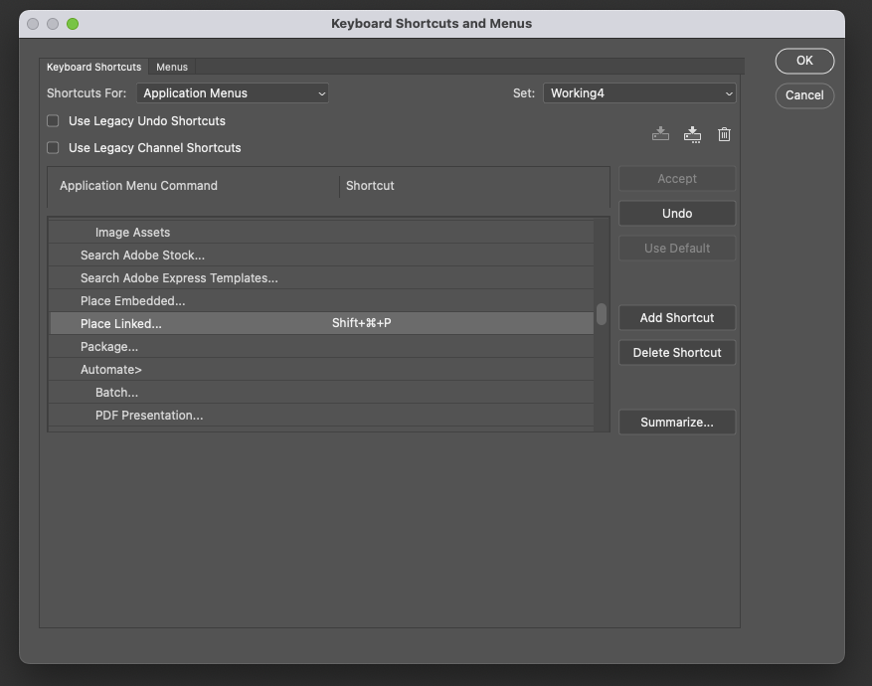Select the Place Embedded command

[x=132, y=300]
